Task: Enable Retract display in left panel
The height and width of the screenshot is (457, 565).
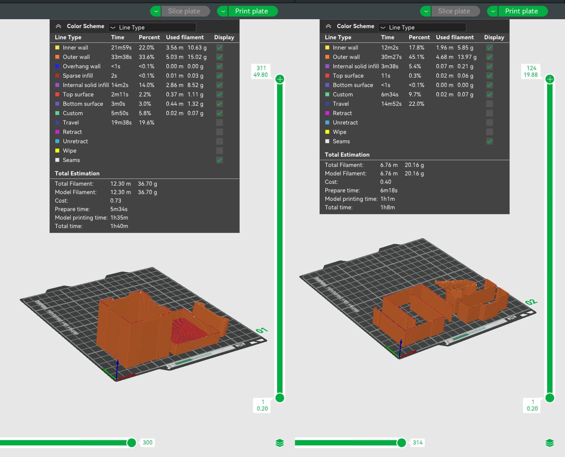Action: click(x=220, y=132)
